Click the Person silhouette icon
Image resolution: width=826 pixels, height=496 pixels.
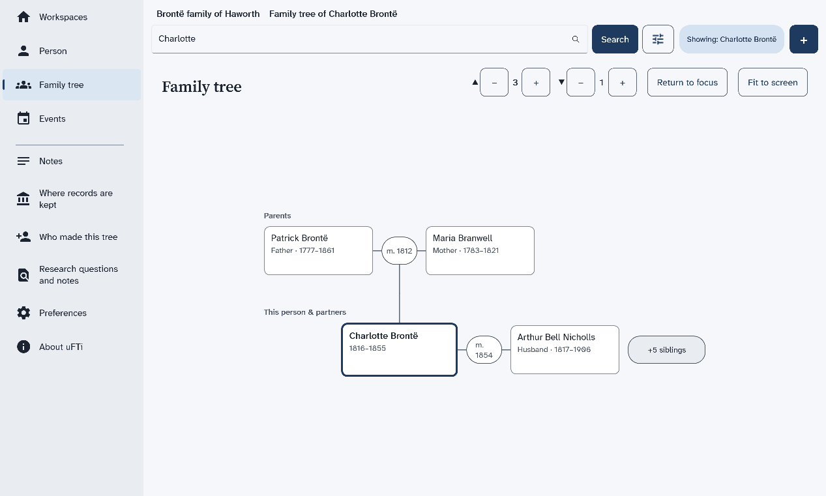23,51
